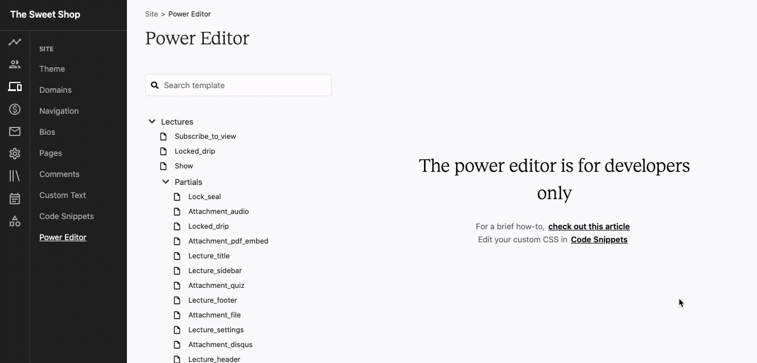
Task: Open the Attachment_disqus partial
Action: 220,345
